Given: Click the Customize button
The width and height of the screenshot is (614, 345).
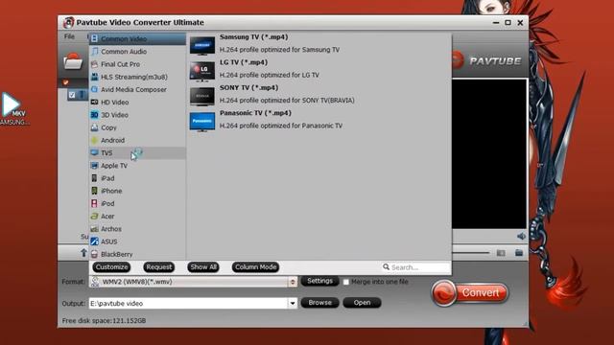Looking at the screenshot, I should (111, 267).
